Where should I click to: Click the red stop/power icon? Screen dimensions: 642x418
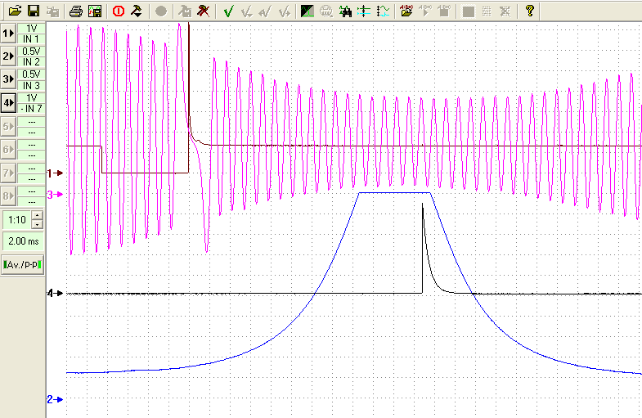tap(119, 11)
